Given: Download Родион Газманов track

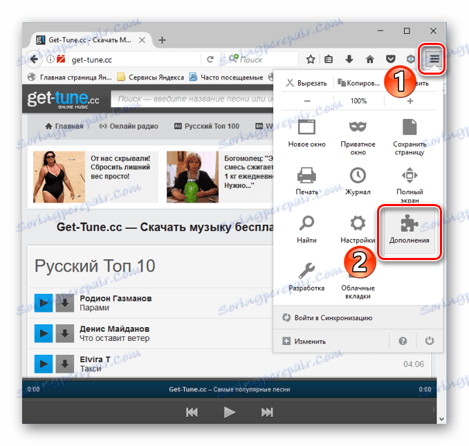Looking at the screenshot, I should 64,303.
